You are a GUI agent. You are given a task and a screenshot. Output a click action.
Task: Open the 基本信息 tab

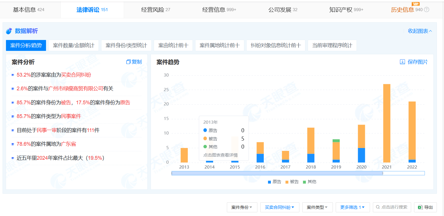point(29,10)
